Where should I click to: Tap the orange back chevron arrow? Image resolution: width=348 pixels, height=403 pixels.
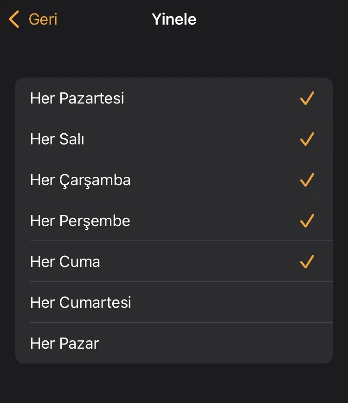14,19
